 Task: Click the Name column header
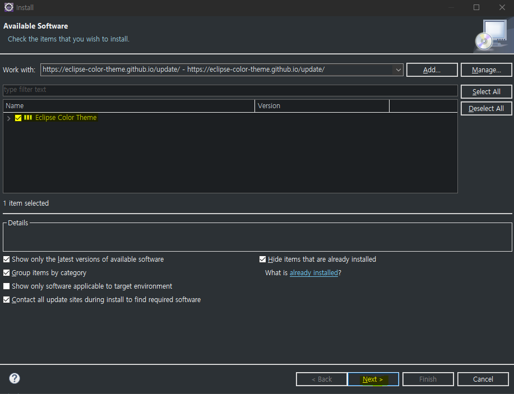click(x=129, y=106)
